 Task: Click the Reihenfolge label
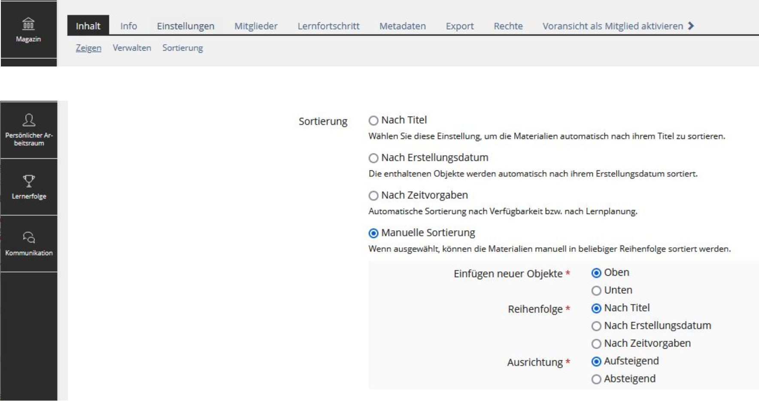pyautogui.click(x=535, y=309)
